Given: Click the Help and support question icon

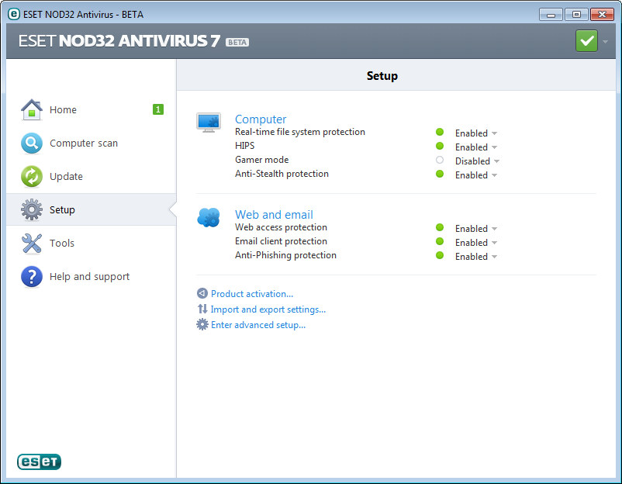Looking at the screenshot, I should coord(32,276).
